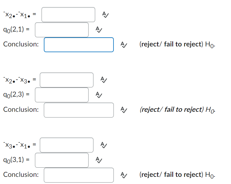This screenshot has width=231, height=184.
Task: Click the check-answer icon beside x̄2•-x̄1• field
Action: click(x=105, y=15)
